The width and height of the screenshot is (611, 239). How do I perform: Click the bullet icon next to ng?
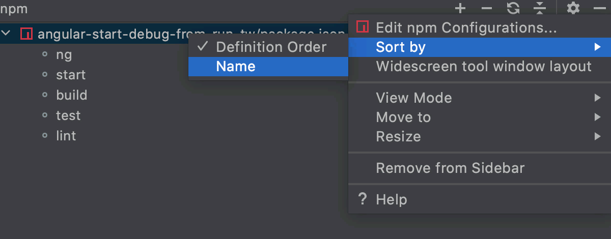click(x=45, y=54)
